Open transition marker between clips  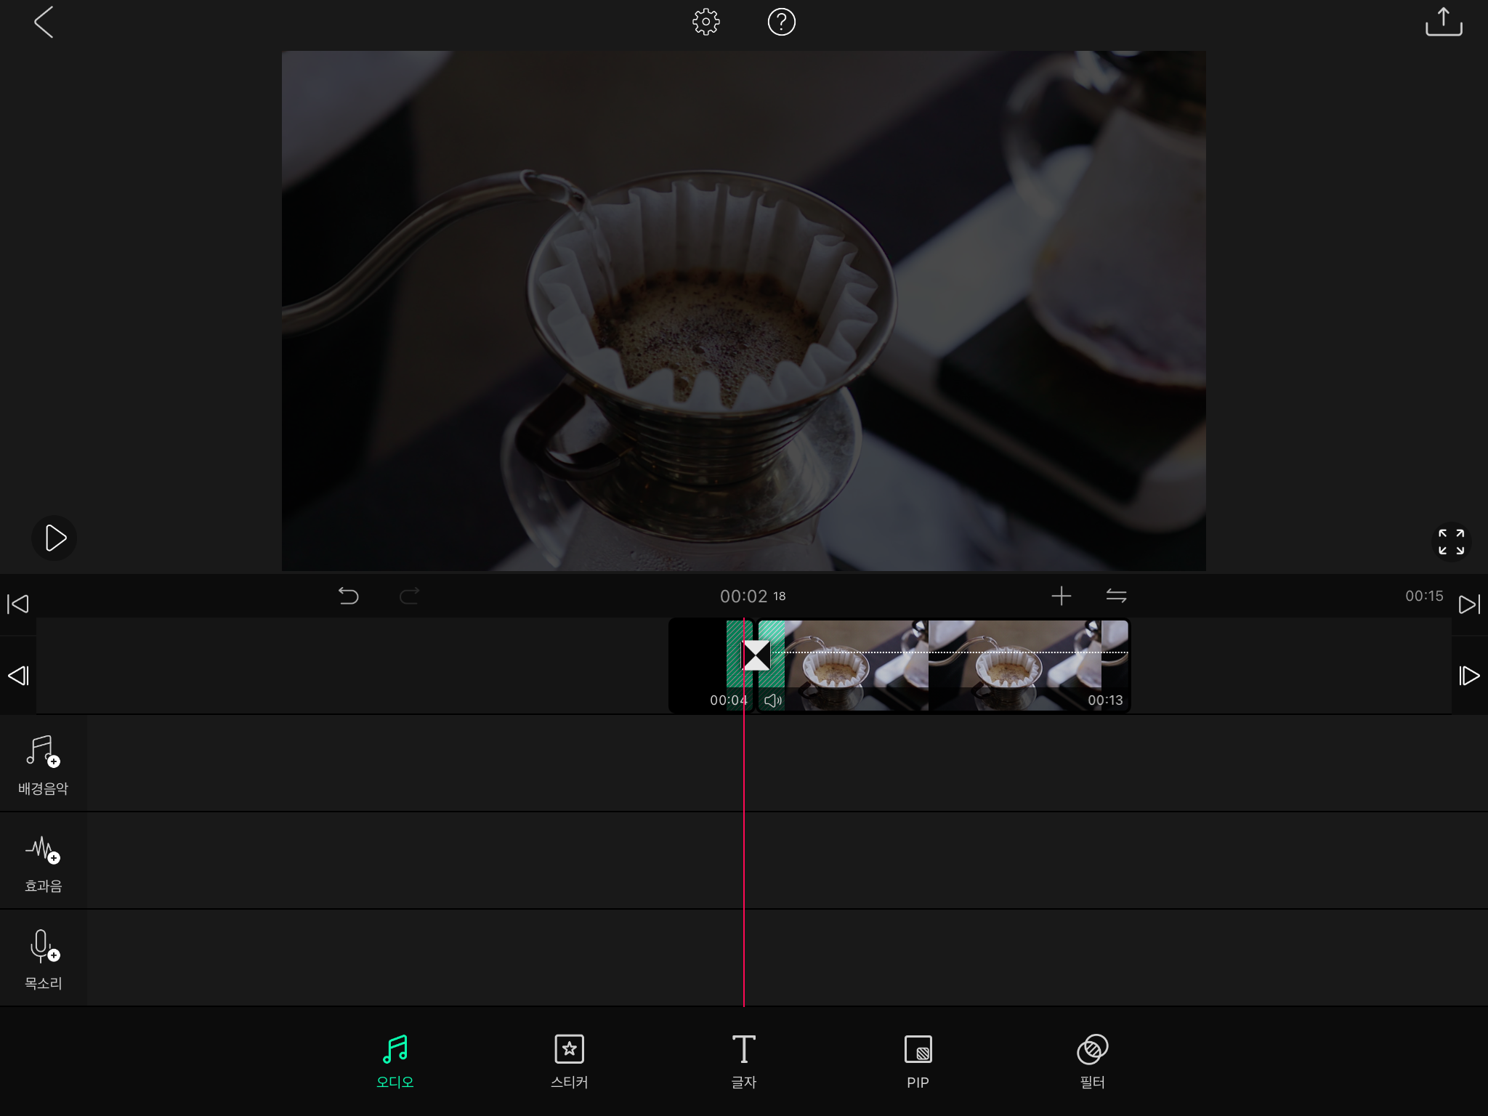coord(756,655)
